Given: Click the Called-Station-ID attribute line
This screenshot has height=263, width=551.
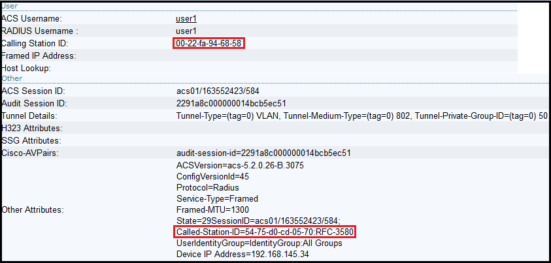Looking at the screenshot, I should coord(265,232).
